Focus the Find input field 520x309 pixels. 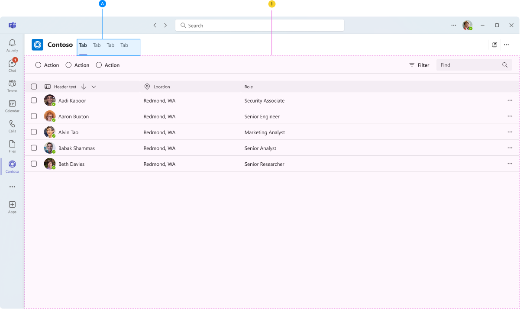[474, 65]
